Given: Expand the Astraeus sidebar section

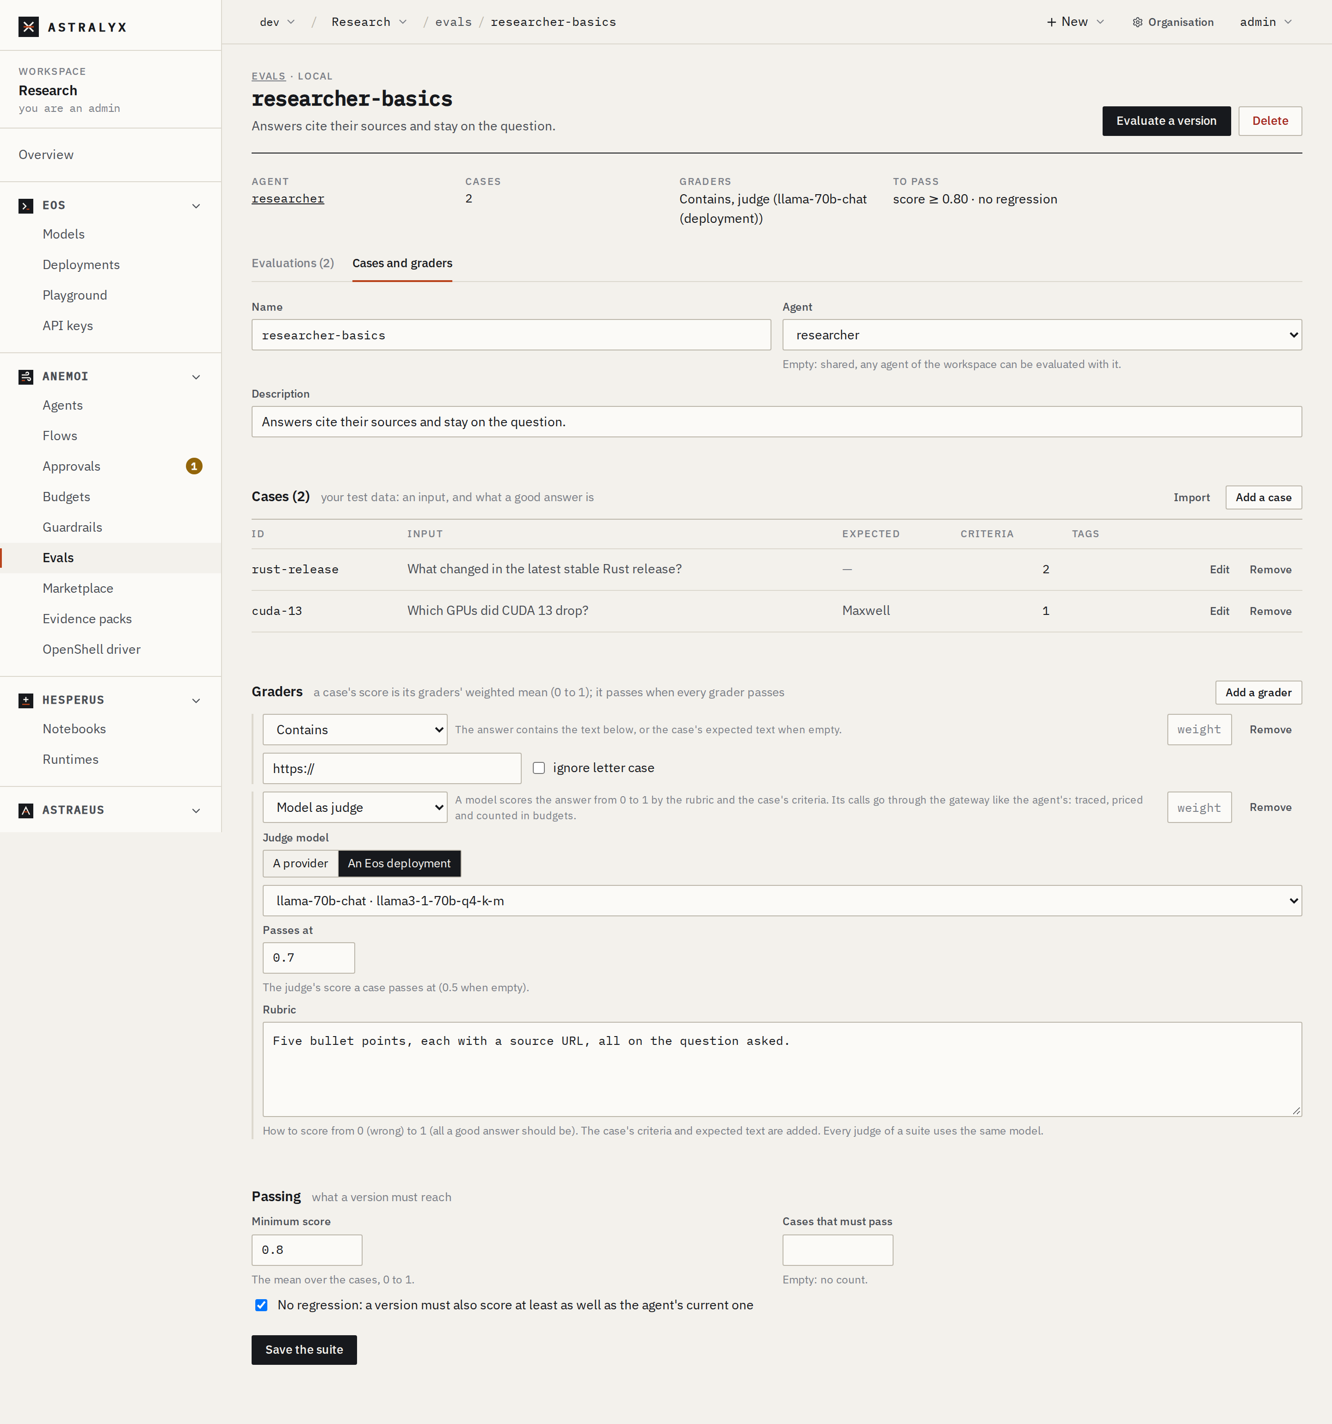Looking at the screenshot, I should click(x=196, y=811).
